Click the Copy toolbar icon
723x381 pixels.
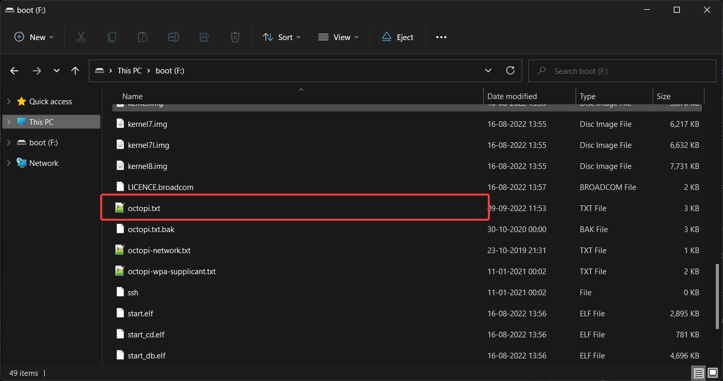click(111, 37)
